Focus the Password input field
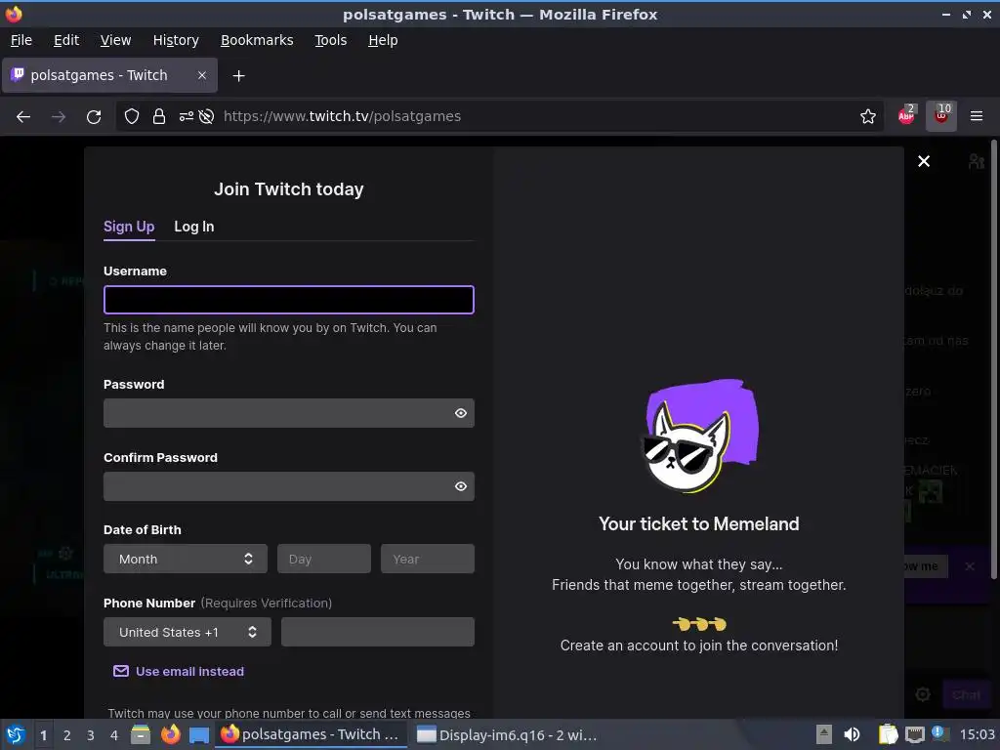1000x750 pixels. 289,413
